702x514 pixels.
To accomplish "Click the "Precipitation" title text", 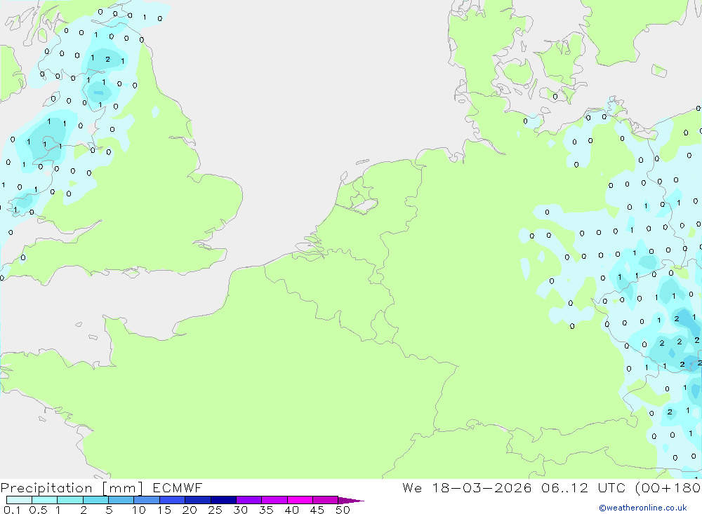I will click(46, 488).
